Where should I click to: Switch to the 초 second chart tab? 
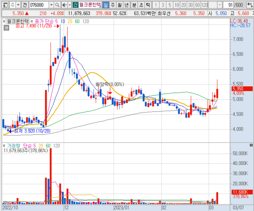pos(141,5)
